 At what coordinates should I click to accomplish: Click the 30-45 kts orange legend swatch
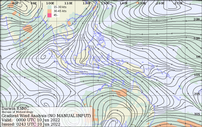49,11
